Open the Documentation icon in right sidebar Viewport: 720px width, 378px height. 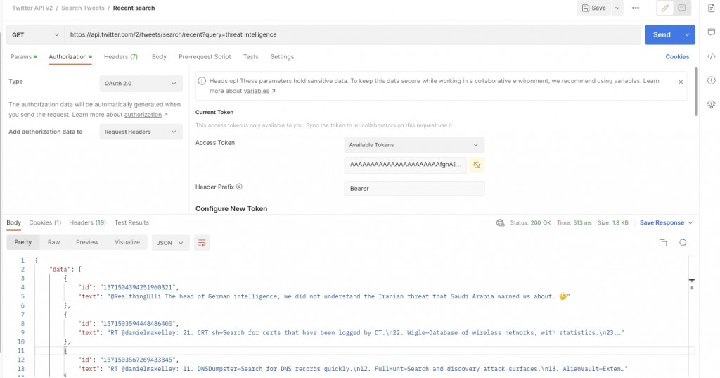pos(712,8)
